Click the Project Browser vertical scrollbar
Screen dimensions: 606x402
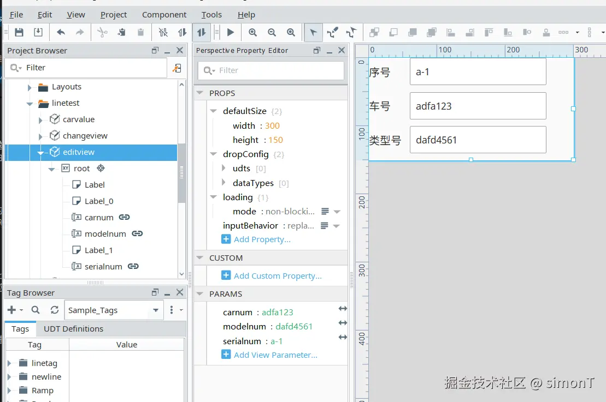click(181, 173)
